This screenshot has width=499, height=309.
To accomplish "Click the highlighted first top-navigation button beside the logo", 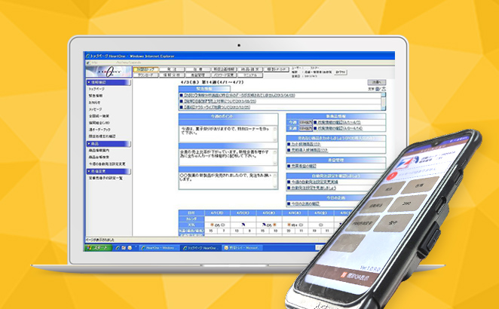I will [145, 69].
